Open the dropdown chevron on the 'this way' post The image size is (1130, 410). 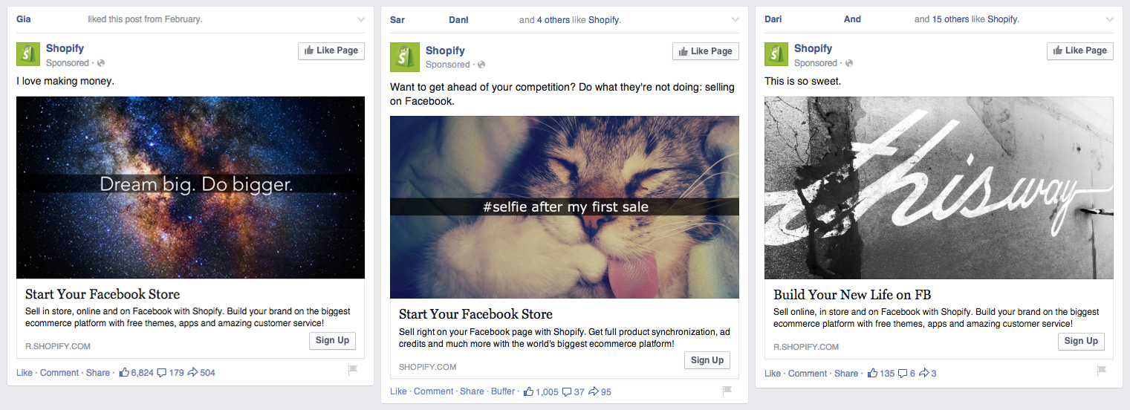pyautogui.click(x=1110, y=19)
